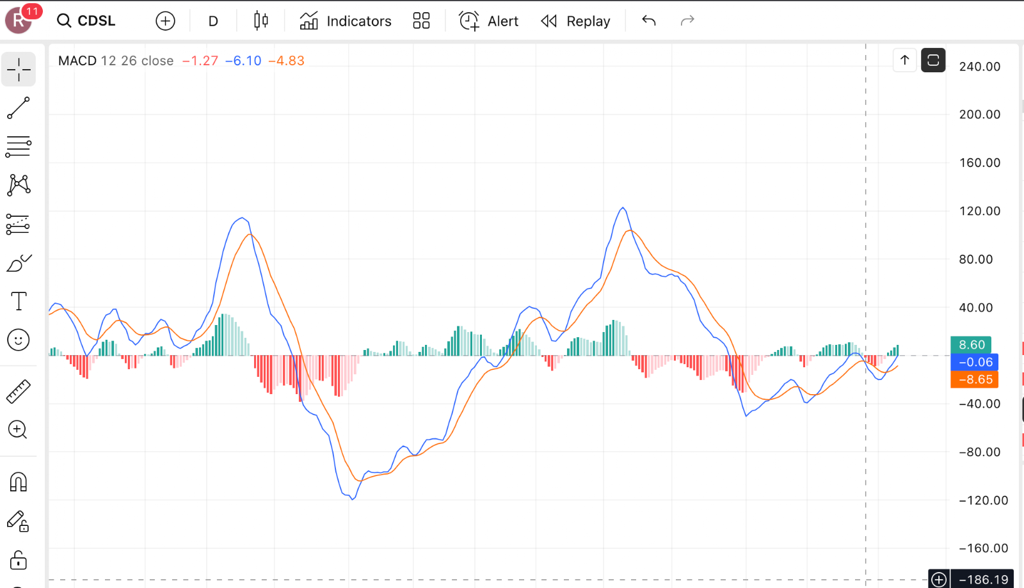Open the indicator templates dropdown

tap(421, 20)
